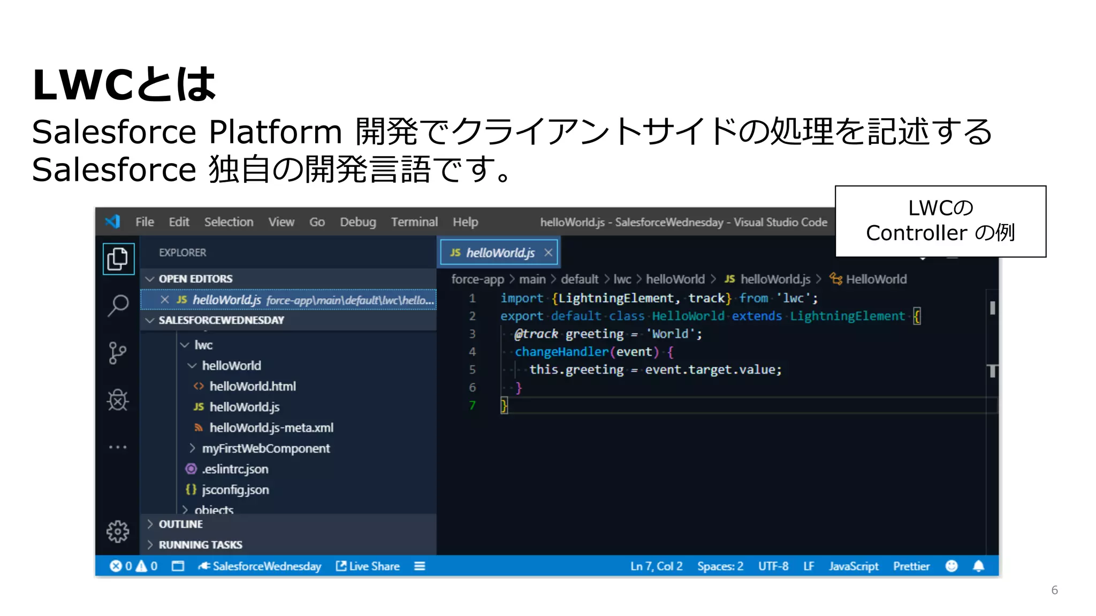Image resolution: width=1096 pixels, height=616 pixels.
Task: Click Prettier status bar item
Action: point(911,566)
